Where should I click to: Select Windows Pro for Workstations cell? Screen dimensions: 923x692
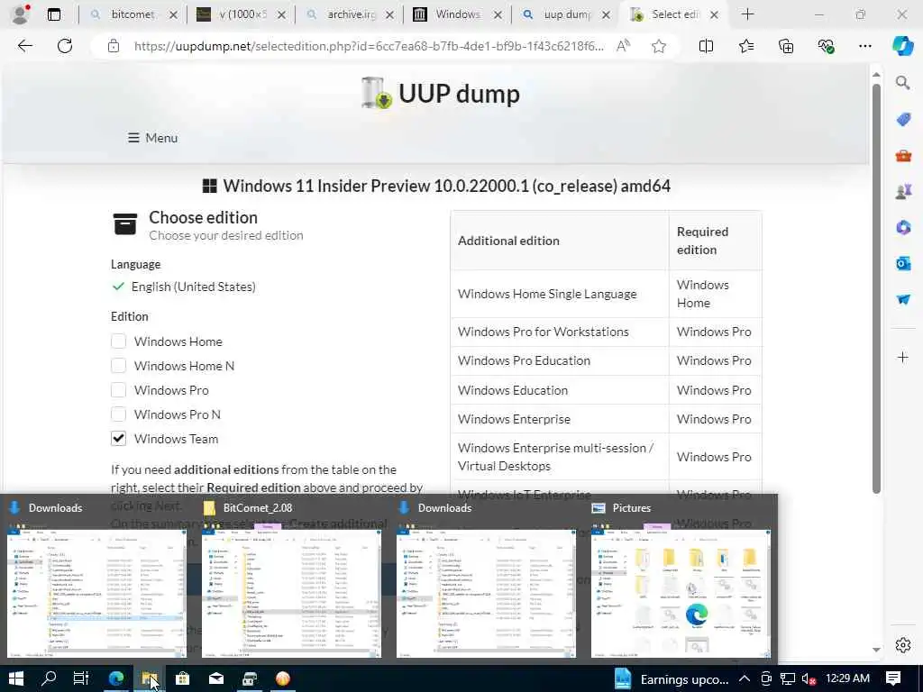pyautogui.click(x=559, y=332)
